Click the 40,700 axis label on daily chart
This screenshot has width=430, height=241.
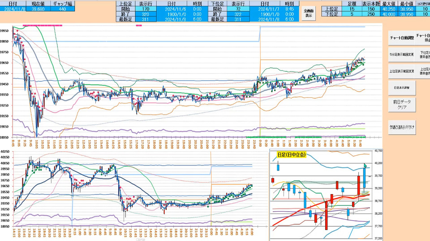[x=378, y=150]
